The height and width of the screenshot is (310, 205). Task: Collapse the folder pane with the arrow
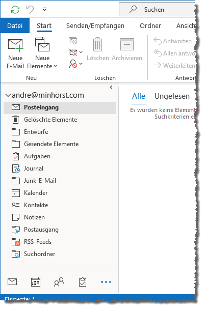click(x=111, y=88)
